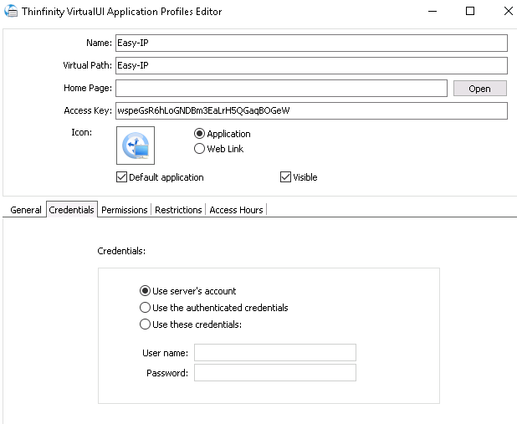Open the Permissions tab

125,210
